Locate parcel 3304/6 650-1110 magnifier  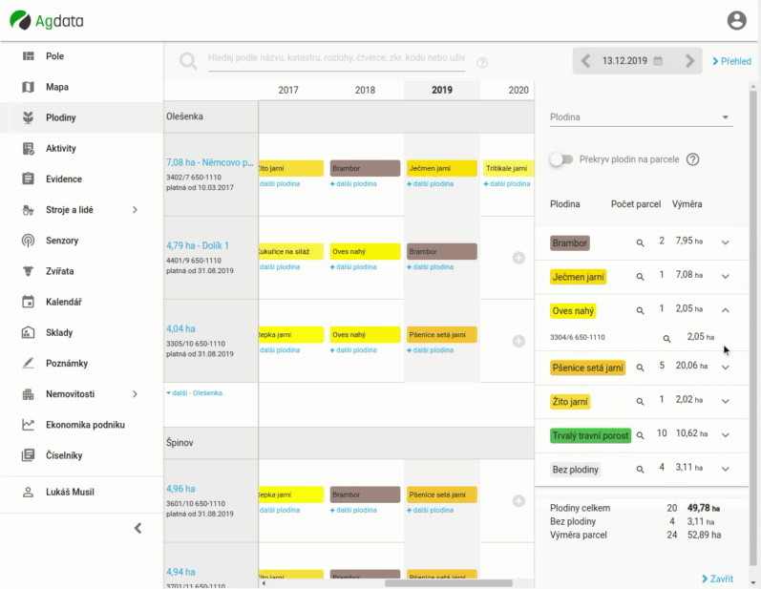[666, 338]
